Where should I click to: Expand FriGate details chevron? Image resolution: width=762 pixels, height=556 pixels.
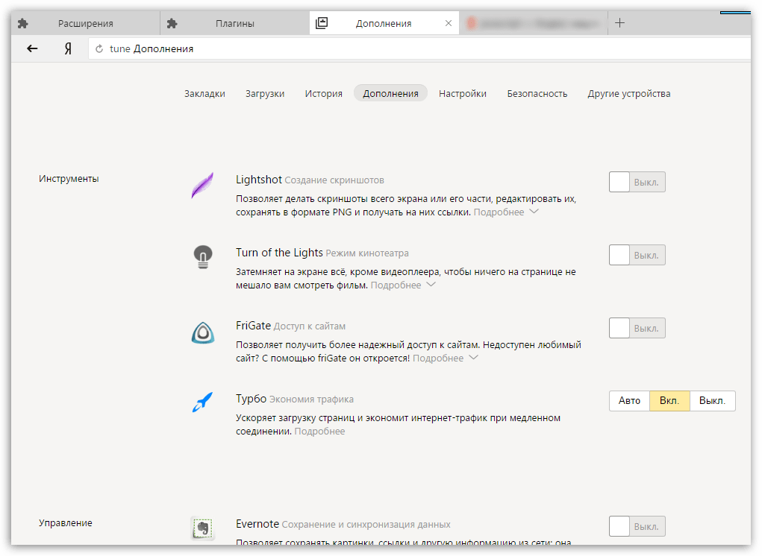[x=473, y=358]
